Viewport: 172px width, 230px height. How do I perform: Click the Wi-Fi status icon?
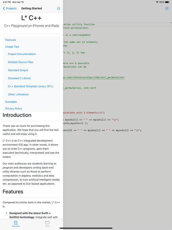[x=157, y=2]
